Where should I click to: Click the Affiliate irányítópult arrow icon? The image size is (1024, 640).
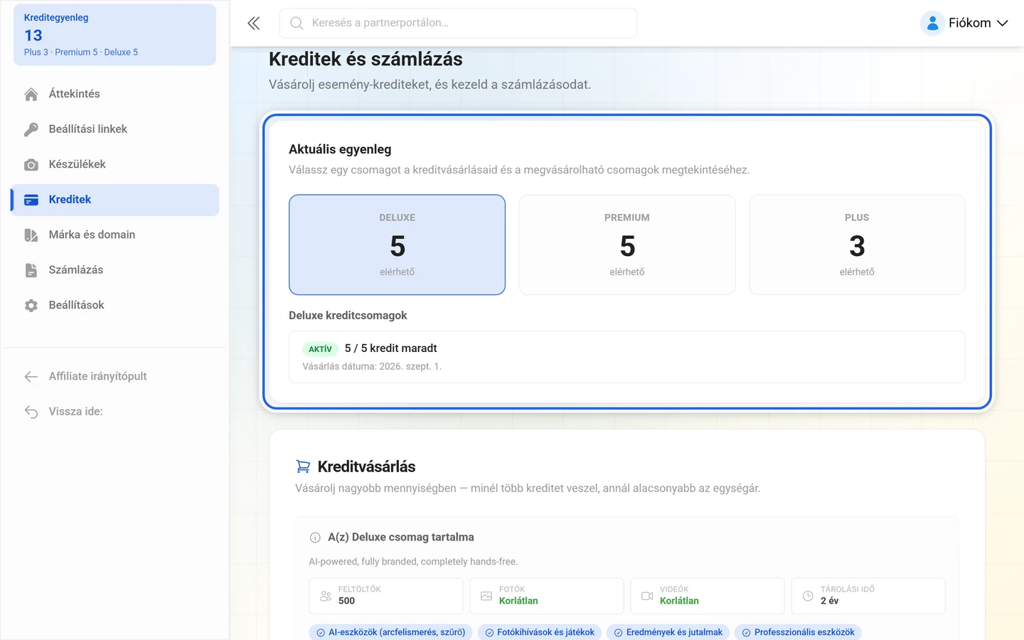[x=31, y=376]
